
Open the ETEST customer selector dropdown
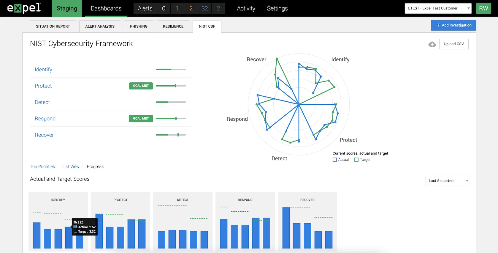(x=438, y=8)
